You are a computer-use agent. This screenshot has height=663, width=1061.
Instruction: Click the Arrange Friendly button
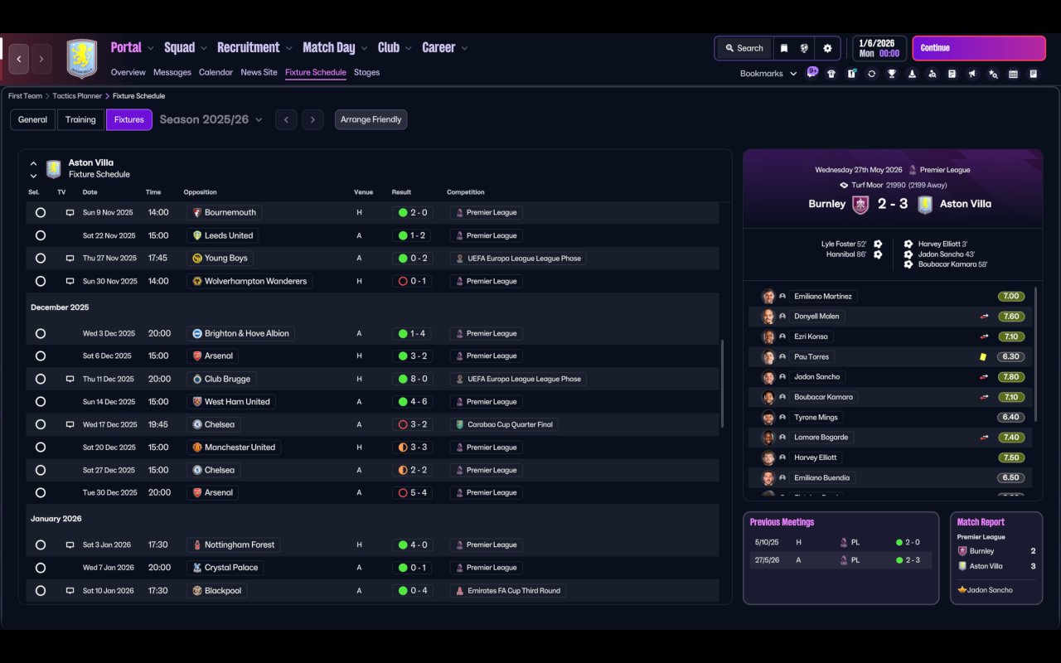pyautogui.click(x=371, y=120)
